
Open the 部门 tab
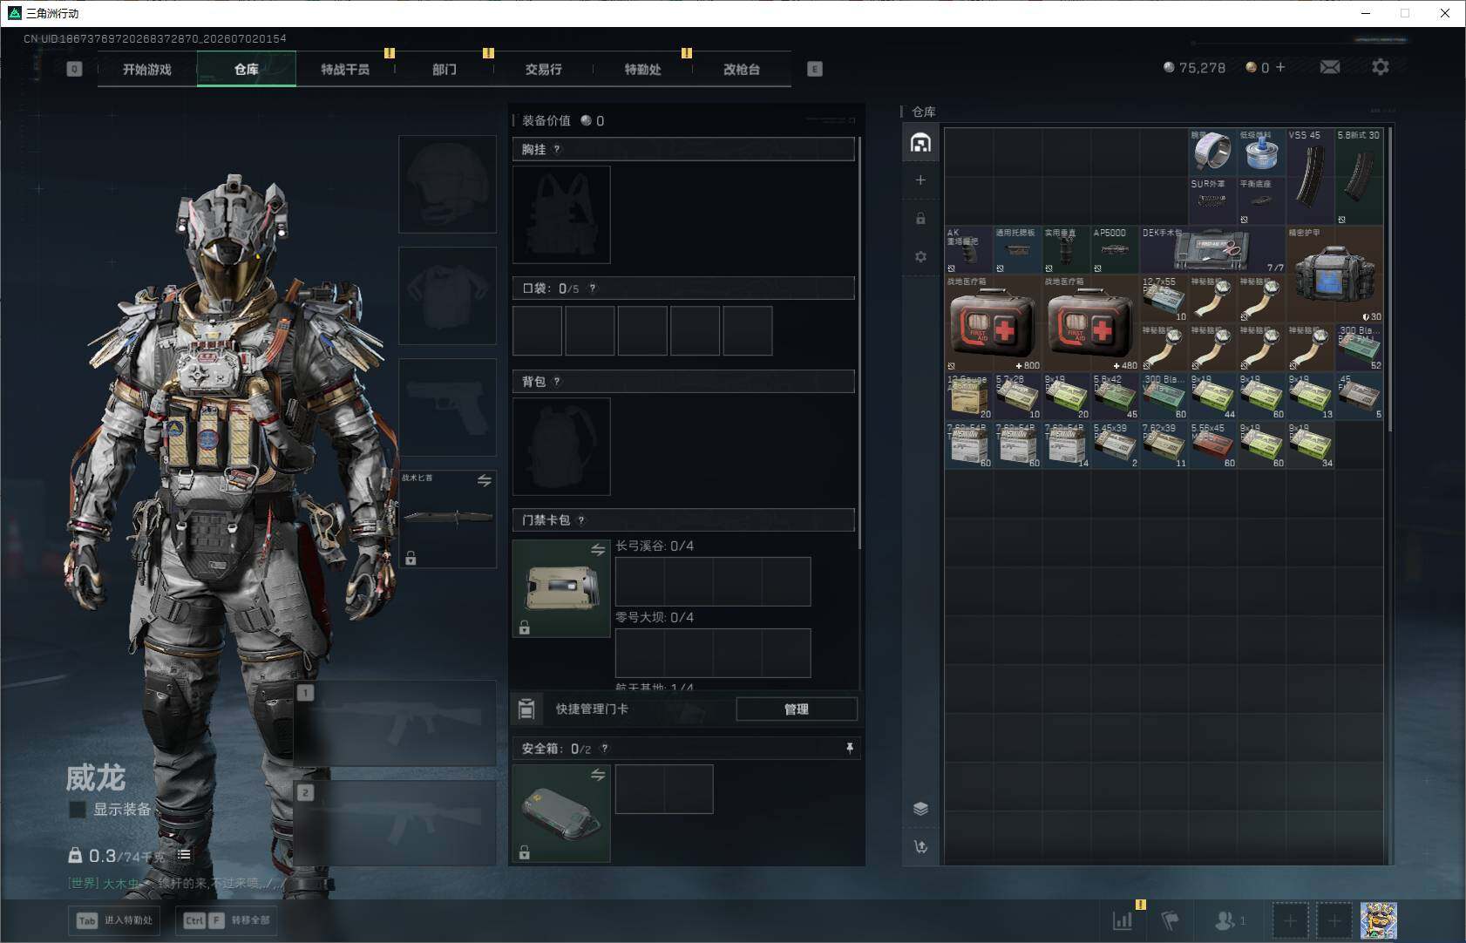point(445,69)
